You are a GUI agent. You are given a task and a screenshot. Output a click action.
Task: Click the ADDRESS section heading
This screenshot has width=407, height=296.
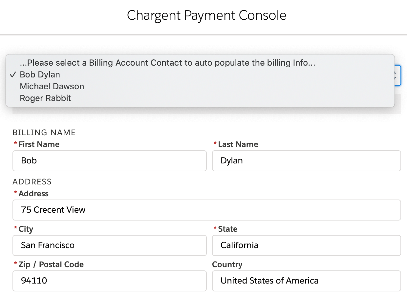32,181
